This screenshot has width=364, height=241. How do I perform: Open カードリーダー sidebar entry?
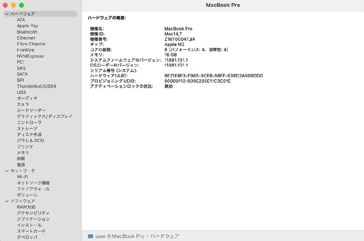31,111
